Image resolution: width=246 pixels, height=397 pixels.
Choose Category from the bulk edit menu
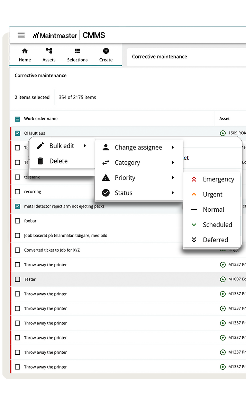click(x=127, y=163)
